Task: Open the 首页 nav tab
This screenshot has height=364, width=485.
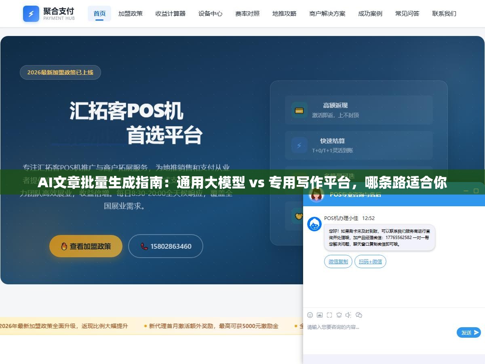Action: coord(99,13)
